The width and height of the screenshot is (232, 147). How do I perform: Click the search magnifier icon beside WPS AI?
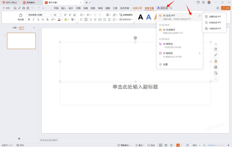pyautogui.click(x=171, y=8)
